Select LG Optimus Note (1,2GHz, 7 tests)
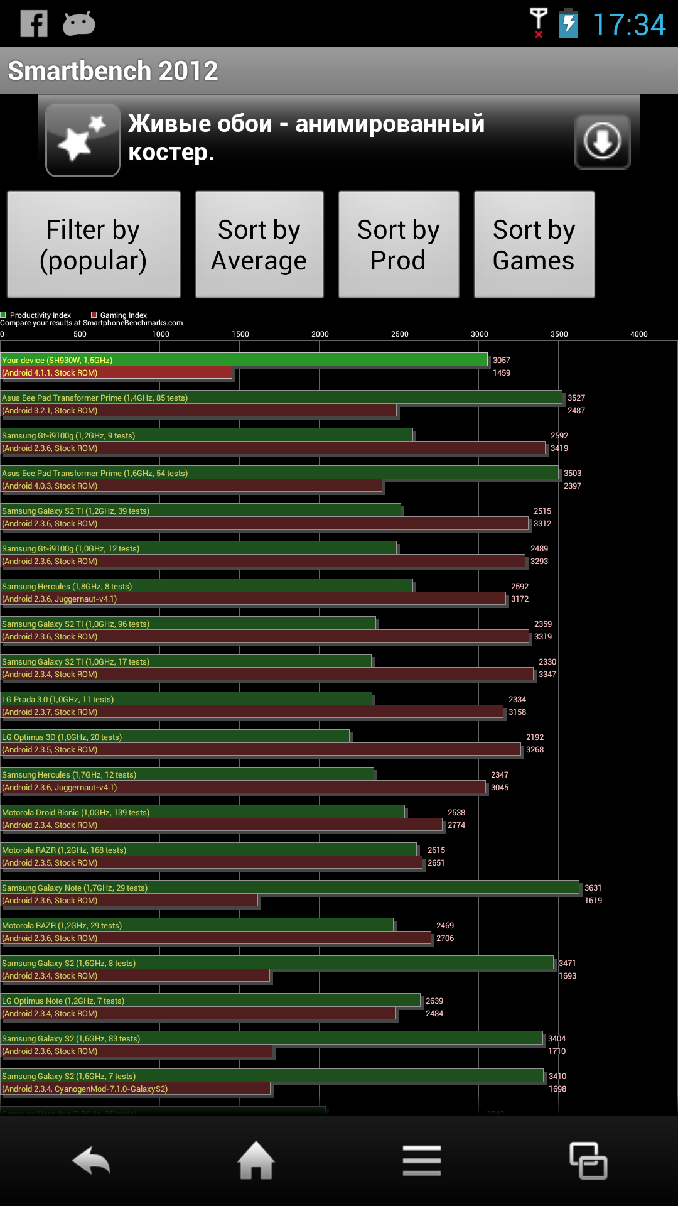 [210, 1007]
